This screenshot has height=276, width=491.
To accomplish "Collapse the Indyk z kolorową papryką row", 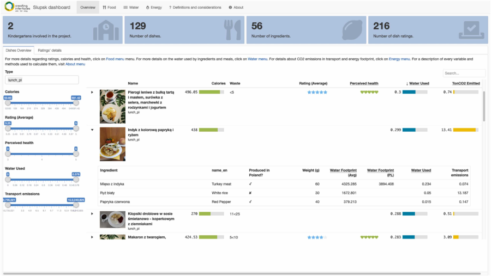I will (x=92, y=130).
